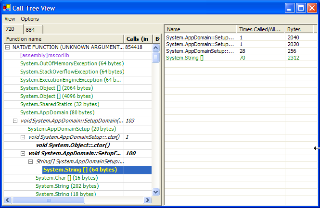Image resolution: width=320 pixels, height=208 pixels.
Task: Click the 28 times called cell
Action: (x=242, y=51)
